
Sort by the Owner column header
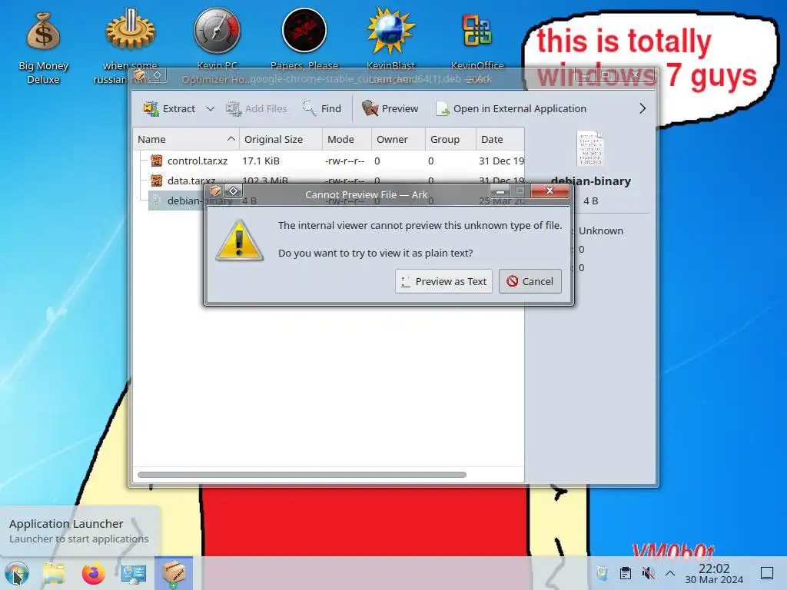399,140
